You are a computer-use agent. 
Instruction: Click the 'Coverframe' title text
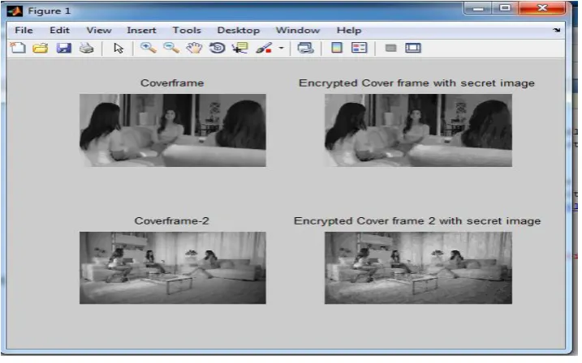(x=172, y=83)
